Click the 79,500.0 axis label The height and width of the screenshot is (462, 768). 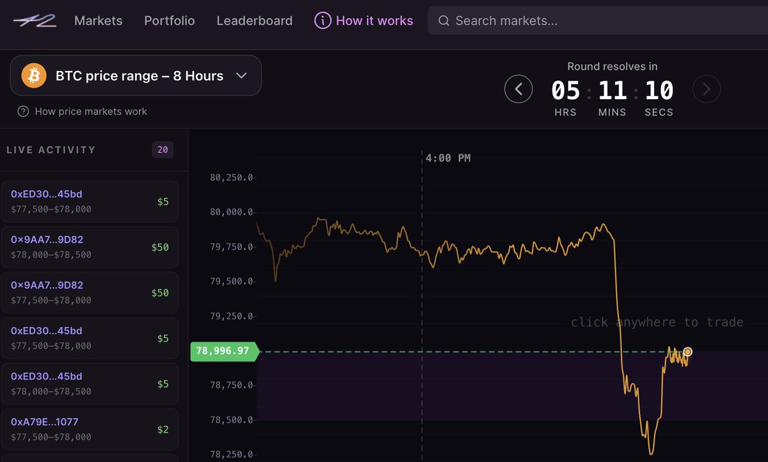click(232, 282)
